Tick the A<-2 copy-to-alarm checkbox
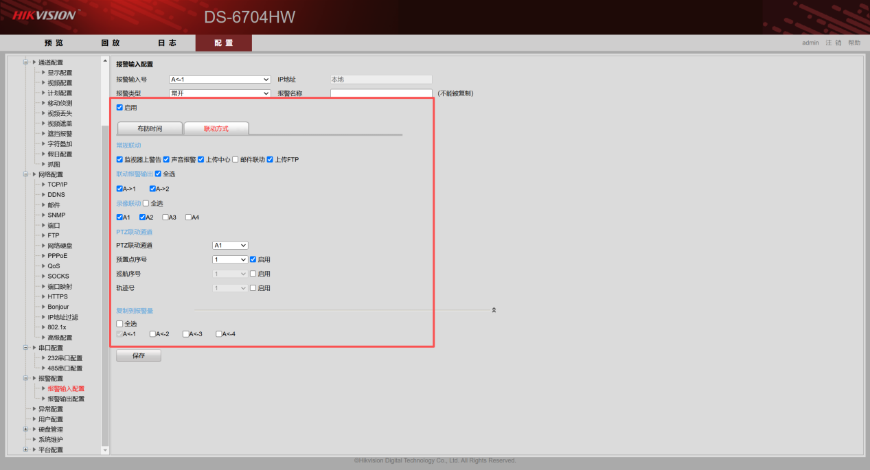Viewport: 870px width, 470px height. [x=152, y=334]
